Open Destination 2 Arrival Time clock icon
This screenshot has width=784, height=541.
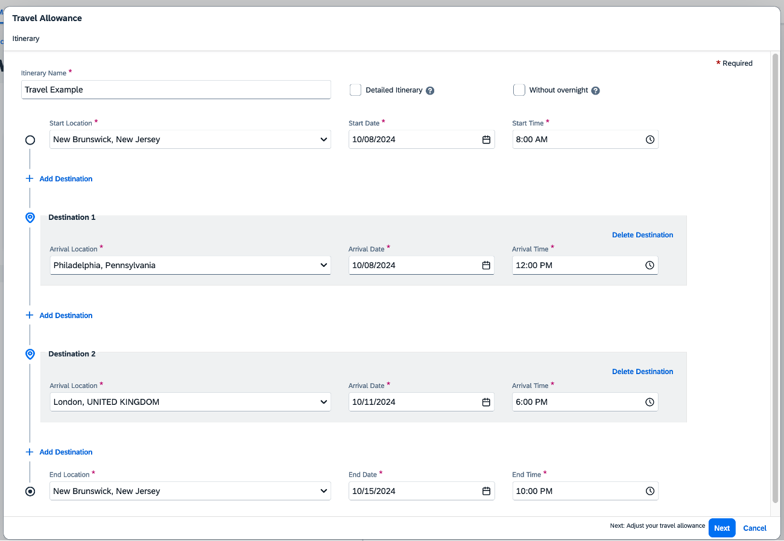coord(650,402)
